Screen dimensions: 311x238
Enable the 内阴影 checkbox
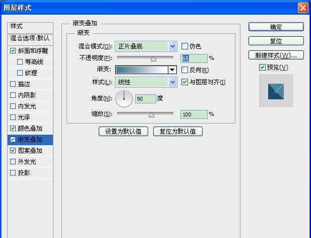click(x=13, y=95)
